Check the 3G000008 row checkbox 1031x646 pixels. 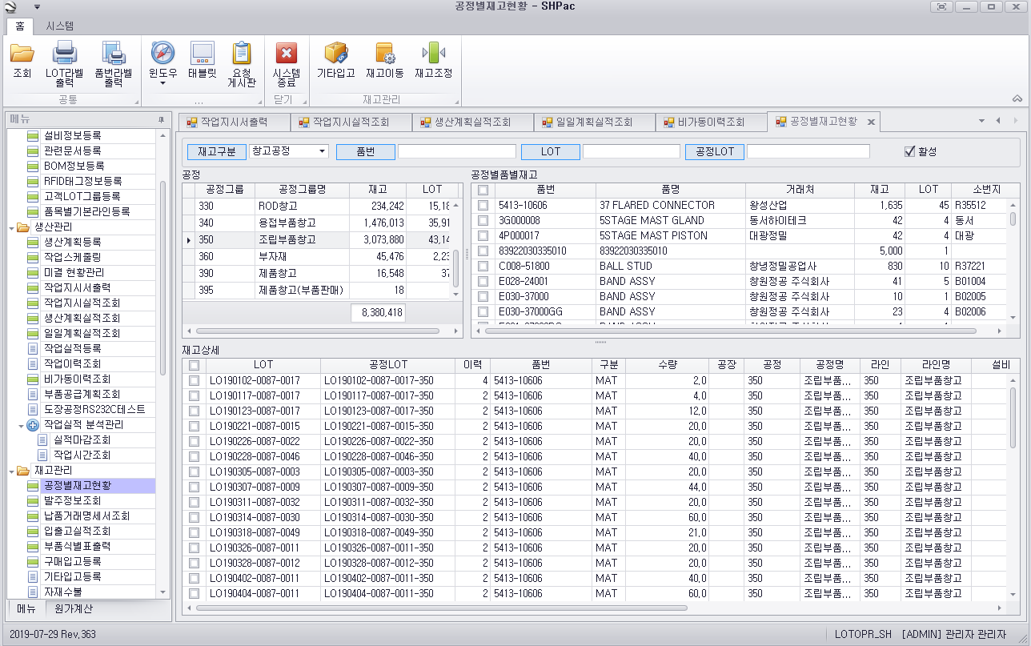tap(483, 220)
